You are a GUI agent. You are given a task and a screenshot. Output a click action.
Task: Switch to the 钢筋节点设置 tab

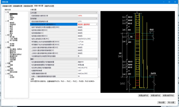[x=49, y=6]
